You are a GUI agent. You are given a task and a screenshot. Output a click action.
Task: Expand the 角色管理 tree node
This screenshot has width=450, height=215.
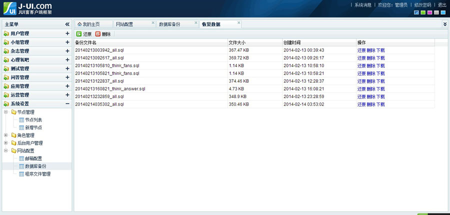6,135
